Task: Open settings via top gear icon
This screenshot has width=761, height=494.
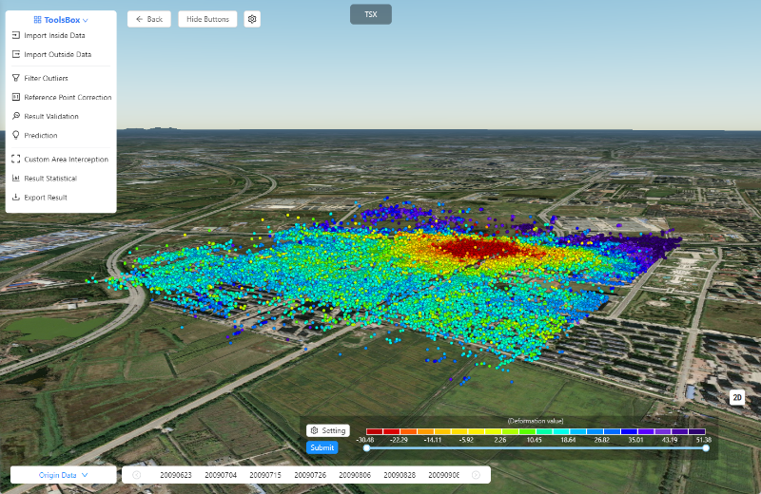Action: click(252, 19)
